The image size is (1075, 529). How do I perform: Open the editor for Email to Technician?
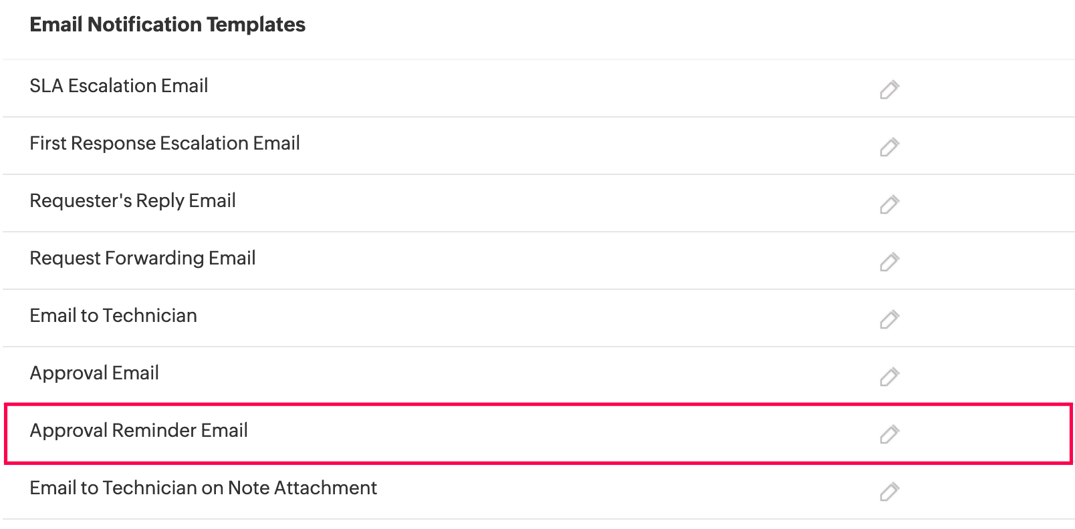[889, 319]
